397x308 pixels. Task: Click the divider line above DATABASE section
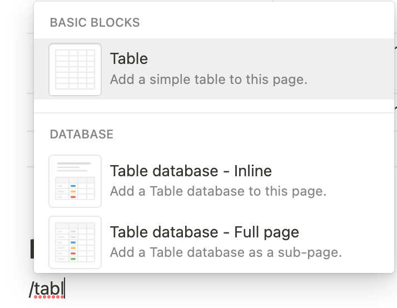[214, 113]
